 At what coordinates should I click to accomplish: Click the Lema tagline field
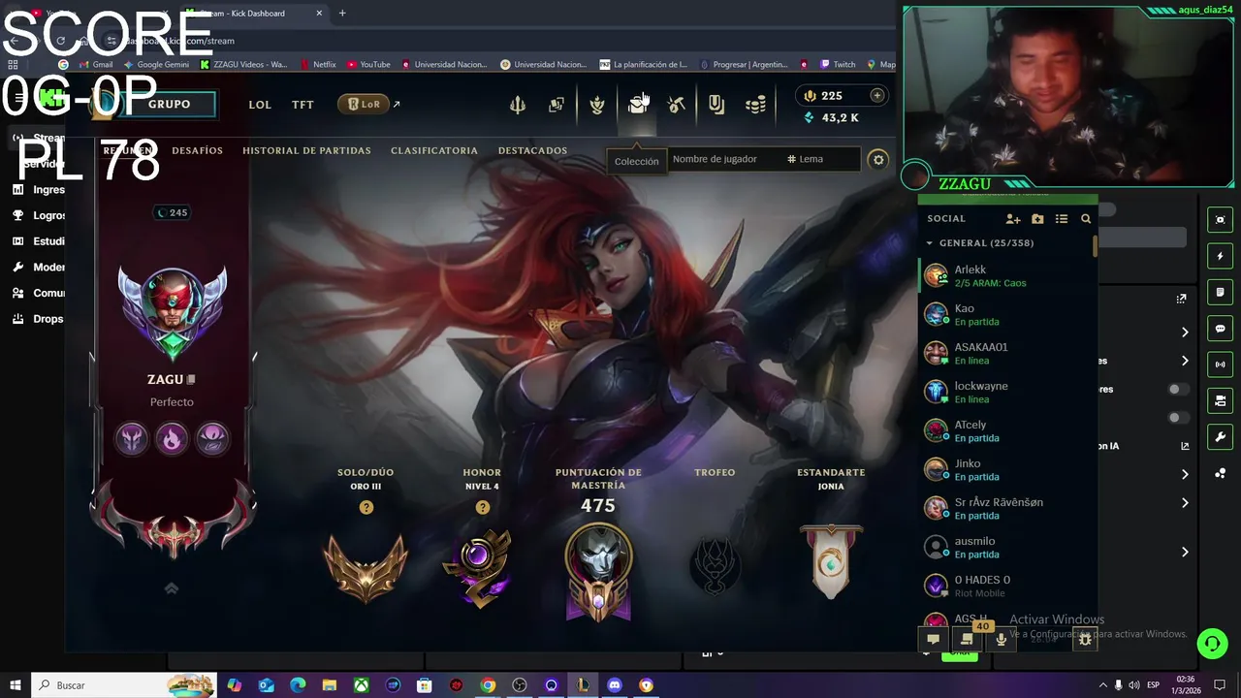(x=822, y=159)
